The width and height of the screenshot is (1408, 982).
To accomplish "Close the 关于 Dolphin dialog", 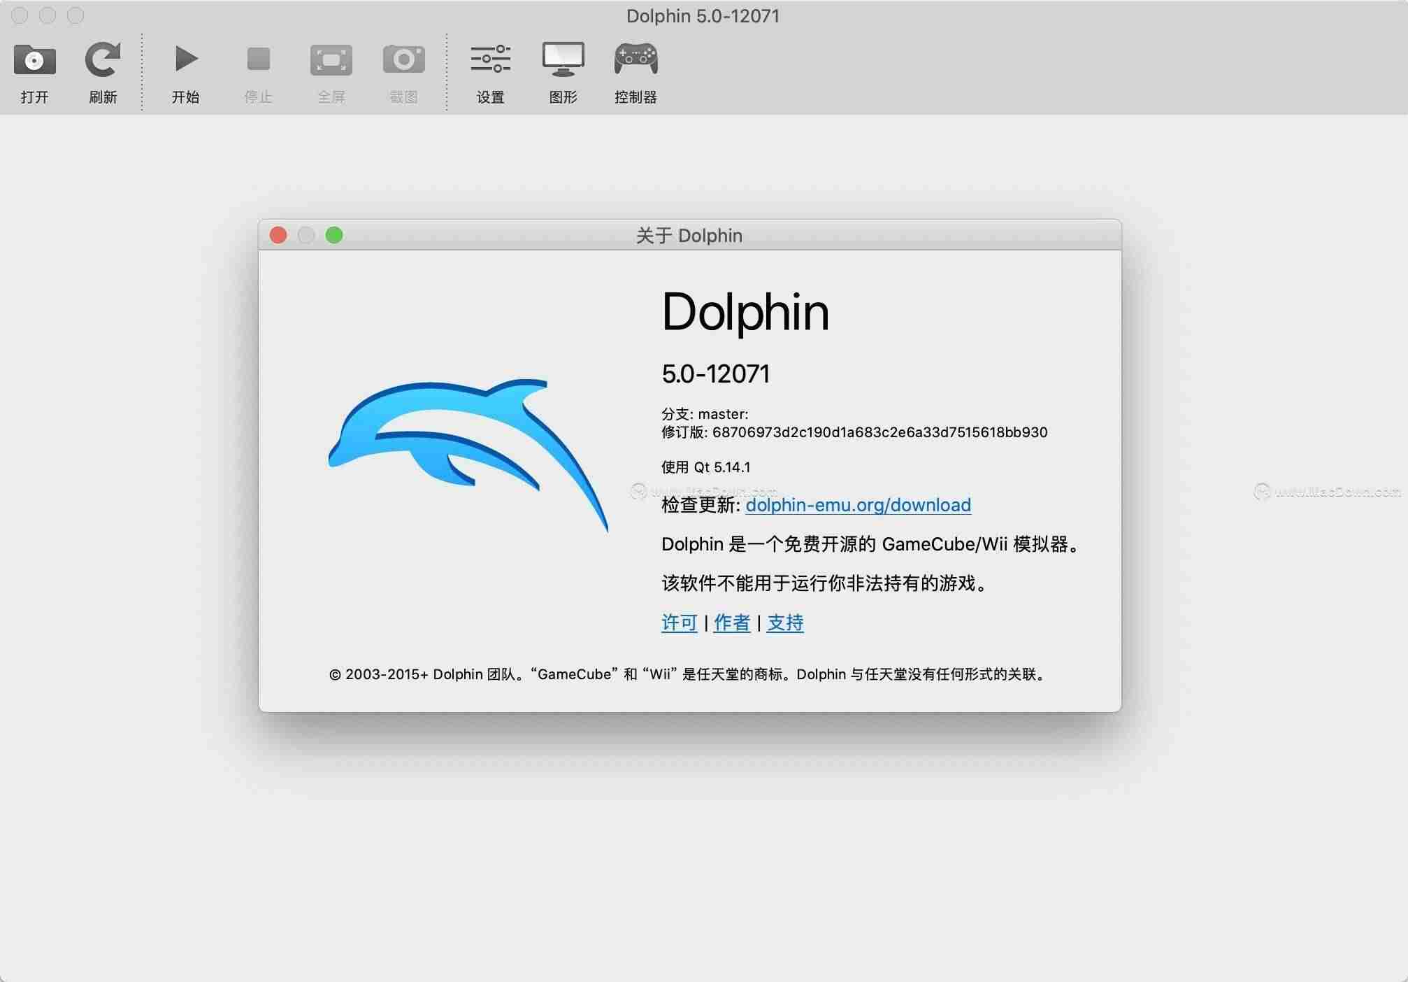I will point(278,235).
